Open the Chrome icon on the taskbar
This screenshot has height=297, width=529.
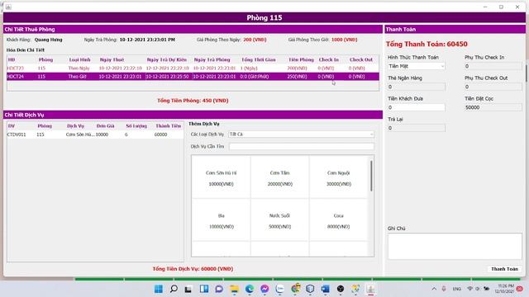click(x=296, y=289)
